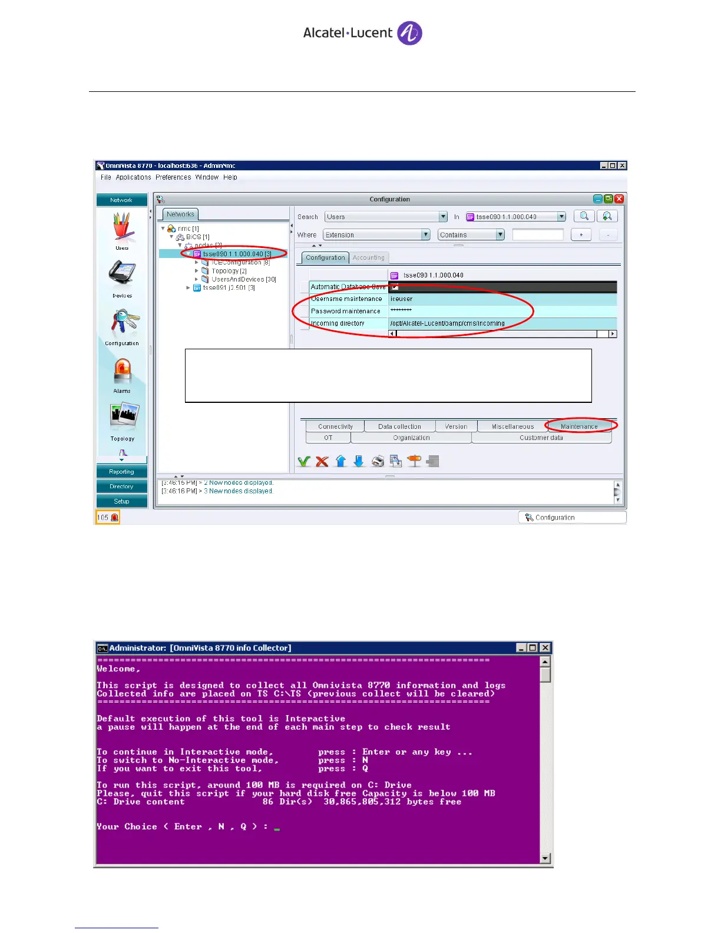Click the printer icon in configuration toolbar
This screenshot has height=933, width=721.
(x=378, y=461)
